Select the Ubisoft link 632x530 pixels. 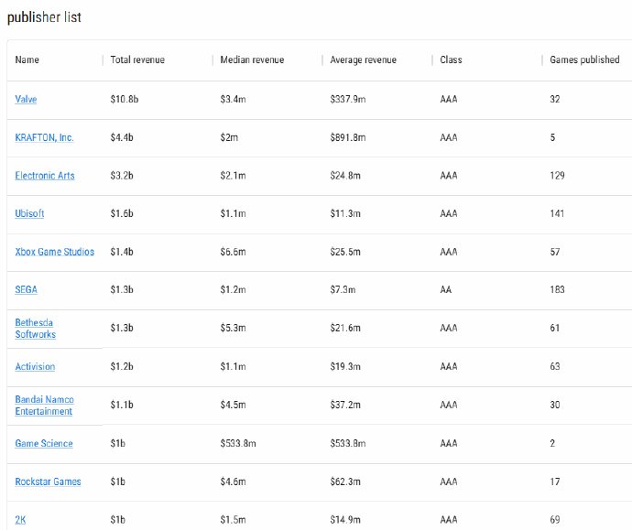coord(29,213)
